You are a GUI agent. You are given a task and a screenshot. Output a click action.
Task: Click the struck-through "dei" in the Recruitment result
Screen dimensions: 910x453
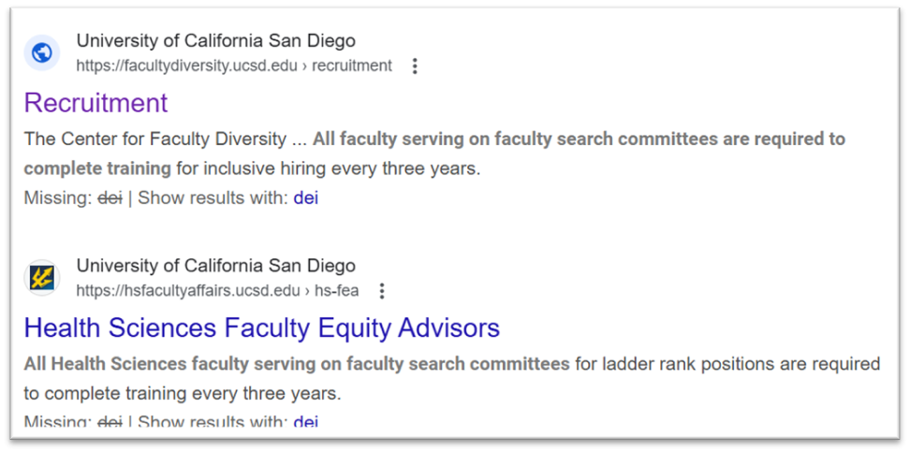tap(110, 198)
